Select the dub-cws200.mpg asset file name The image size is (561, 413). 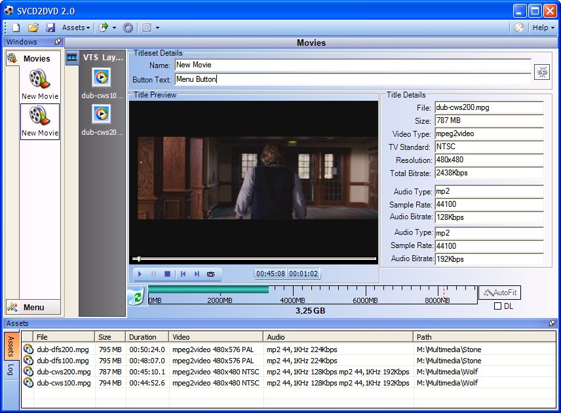point(64,372)
